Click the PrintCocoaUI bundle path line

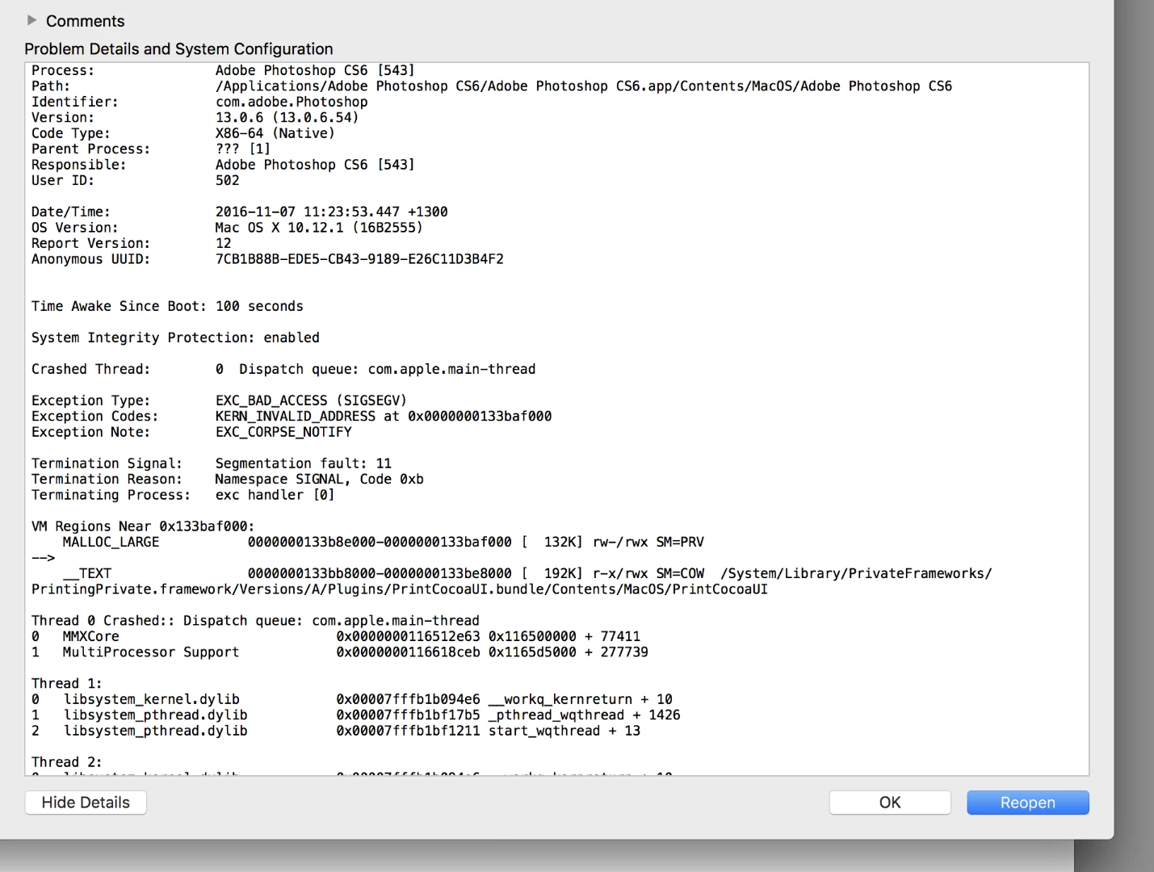[x=400, y=590]
